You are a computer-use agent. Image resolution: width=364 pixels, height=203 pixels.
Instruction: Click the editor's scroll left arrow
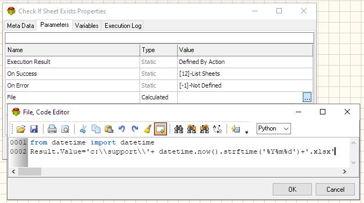(x=13, y=172)
